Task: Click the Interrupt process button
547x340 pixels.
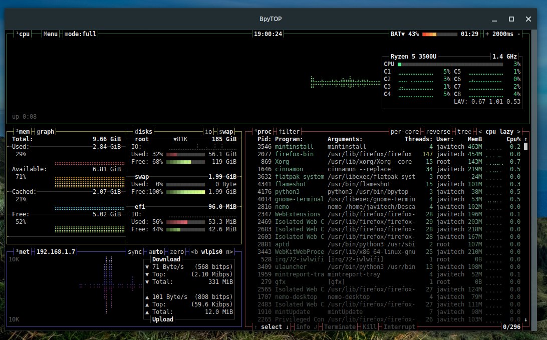Action: tap(399, 327)
